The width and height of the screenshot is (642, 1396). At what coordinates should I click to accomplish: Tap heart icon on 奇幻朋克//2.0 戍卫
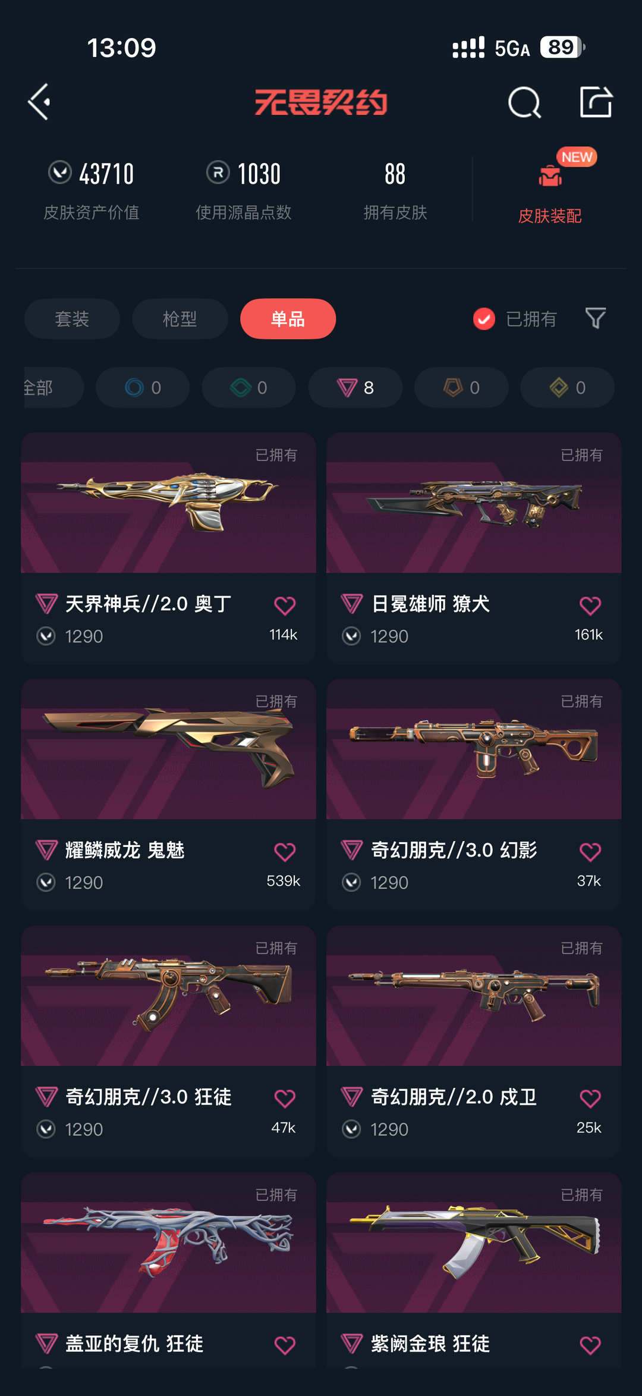(590, 1098)
